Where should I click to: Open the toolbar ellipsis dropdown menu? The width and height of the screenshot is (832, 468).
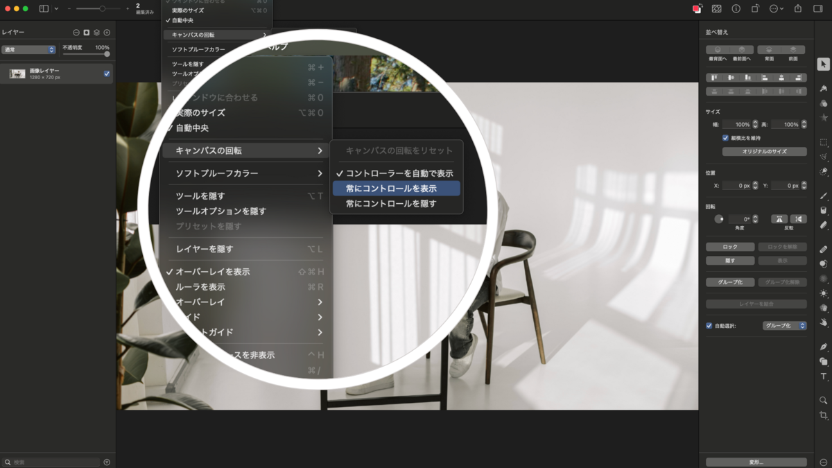[x=777, y=8]
